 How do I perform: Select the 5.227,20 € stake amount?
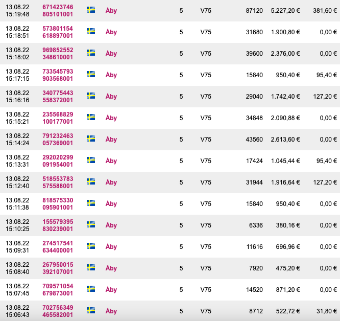pyautogui.click(x=285, y=11)
